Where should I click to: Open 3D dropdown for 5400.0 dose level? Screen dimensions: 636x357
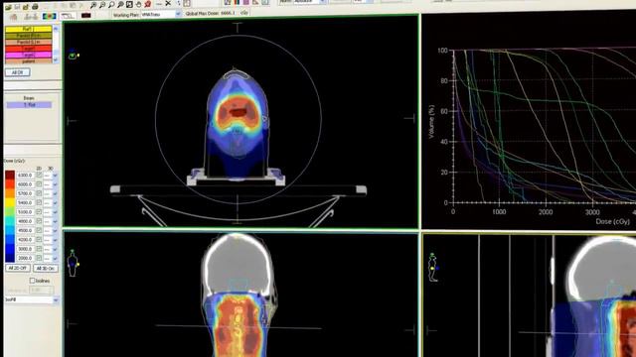tap(56, 202)
